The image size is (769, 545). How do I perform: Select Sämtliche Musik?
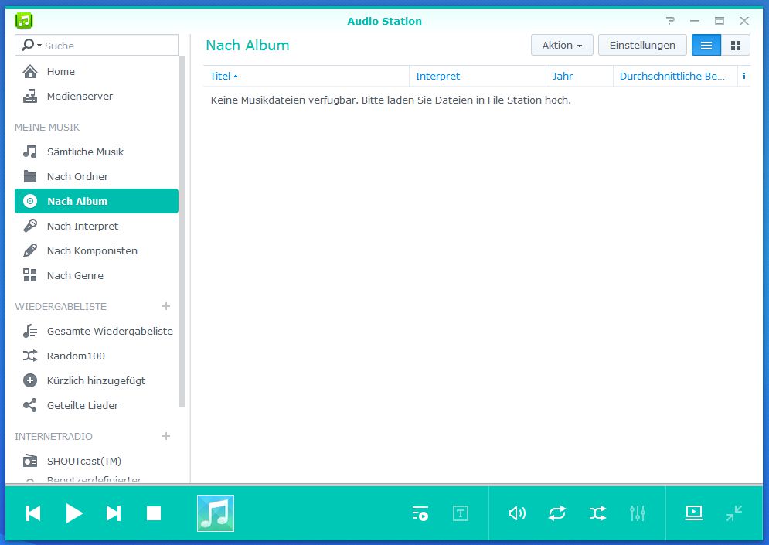pyautogui.click(x=97, y=152)
